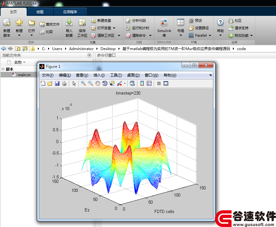Click 分析代码 (Analyze Code)
The image size is (276, 227).
click(136, 21)
